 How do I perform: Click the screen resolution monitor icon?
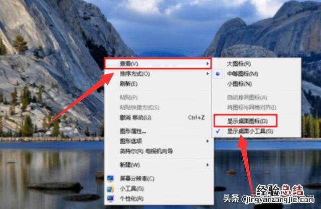[x=110, y=178]
